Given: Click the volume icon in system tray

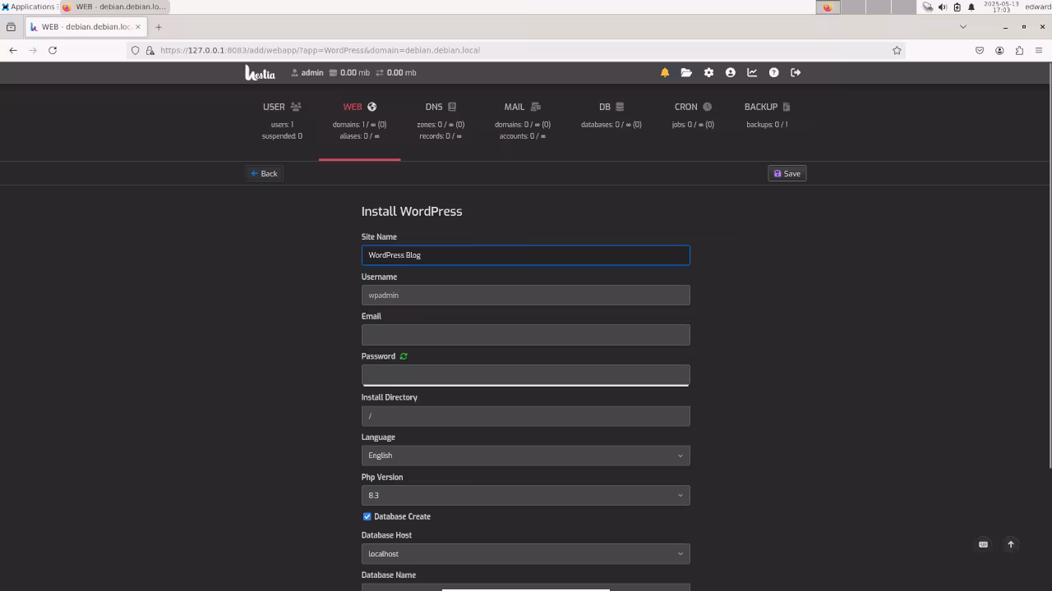Looking at the screenshot, I should (x=942, y=7).
